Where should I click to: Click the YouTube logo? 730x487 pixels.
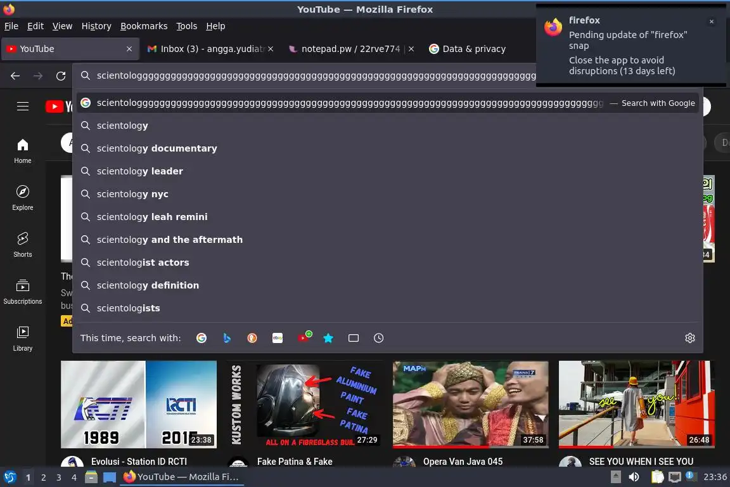pos(59,107)
